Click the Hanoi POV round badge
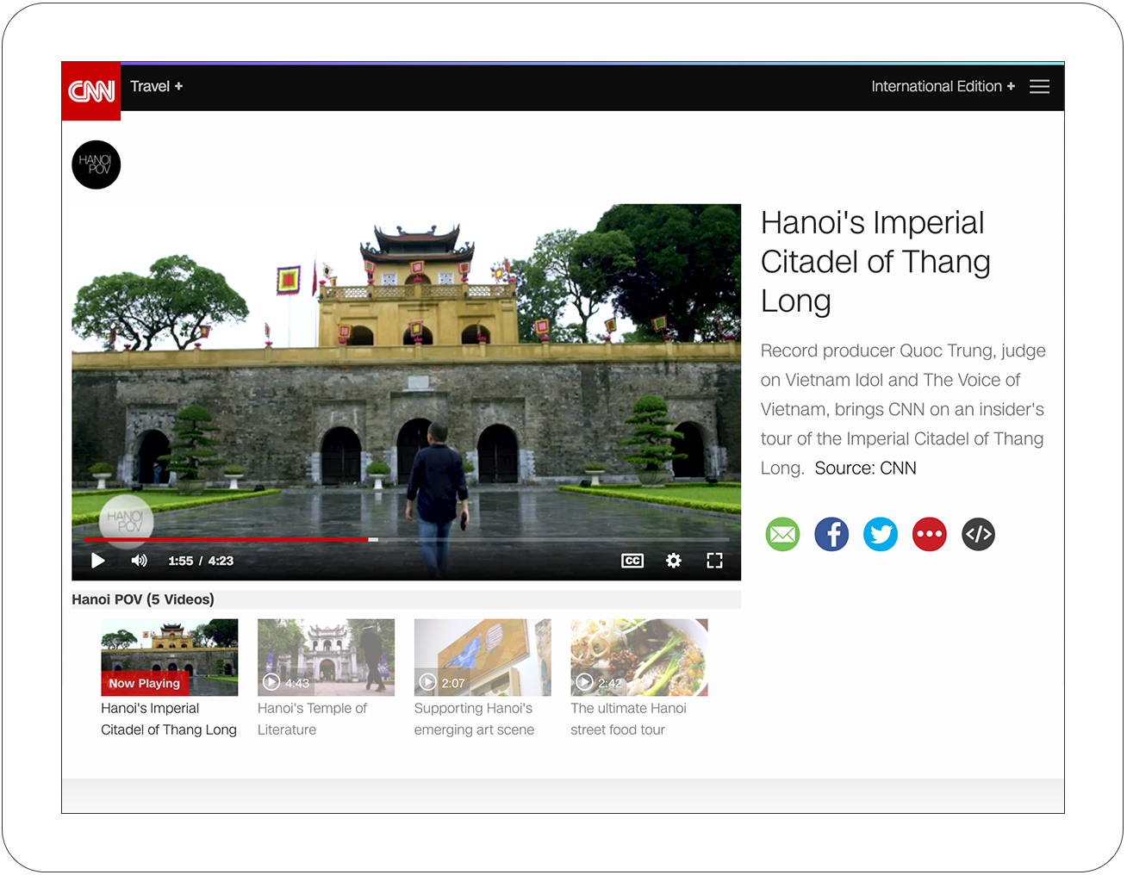This screenshot has width=1127, height=875. coord(97,164)
